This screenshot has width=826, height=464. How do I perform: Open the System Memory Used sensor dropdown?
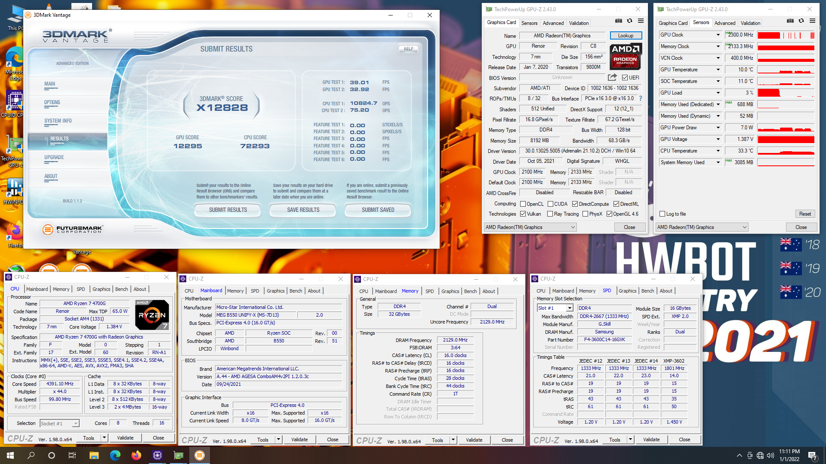coord(718,162)
